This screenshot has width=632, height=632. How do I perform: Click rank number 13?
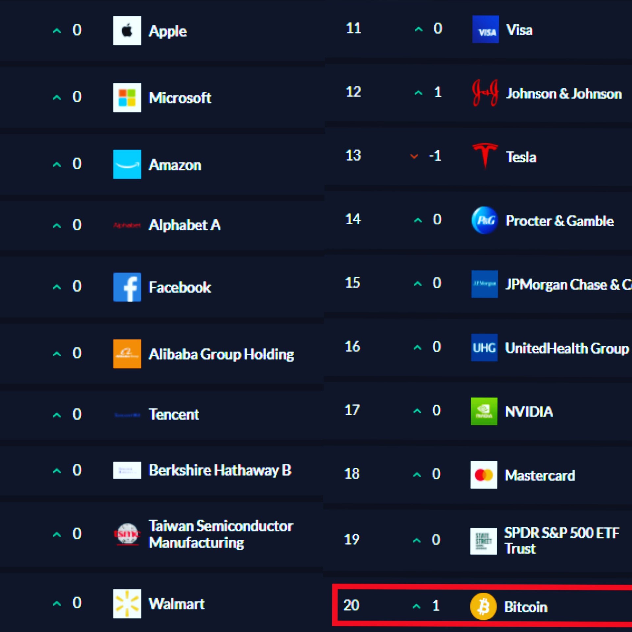(x=353, y=155)
